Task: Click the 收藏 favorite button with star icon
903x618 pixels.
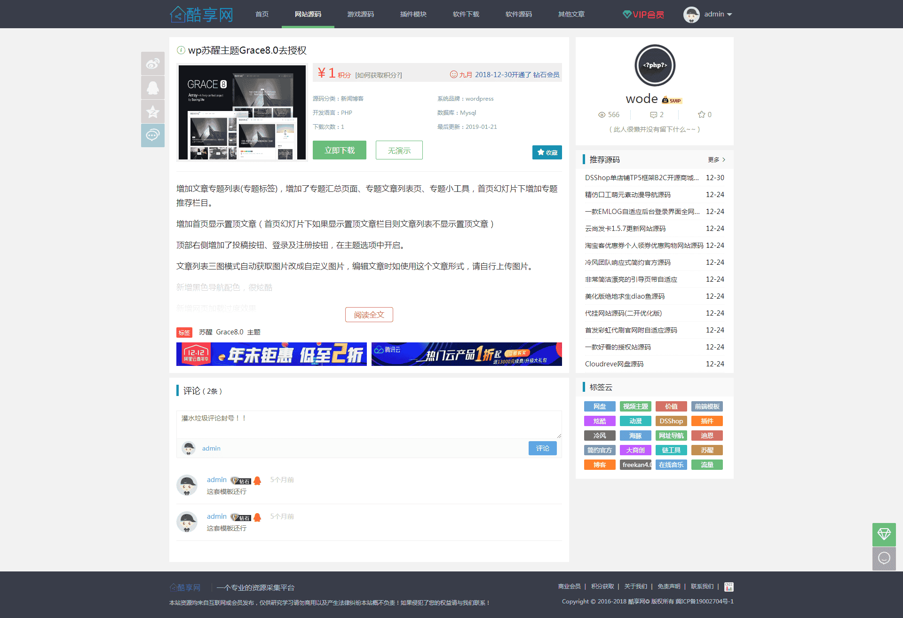Action: [547, 152]
